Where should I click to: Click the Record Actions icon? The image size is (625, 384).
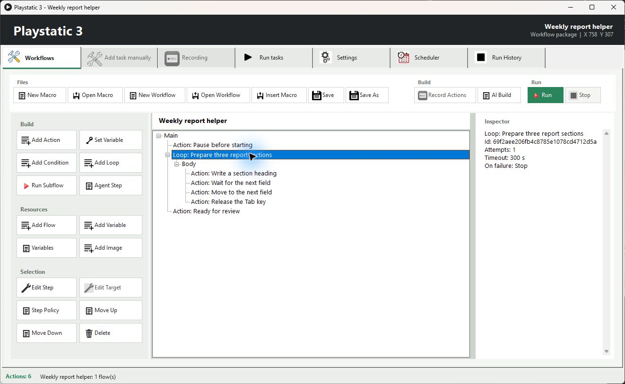[x=422, y=95]
